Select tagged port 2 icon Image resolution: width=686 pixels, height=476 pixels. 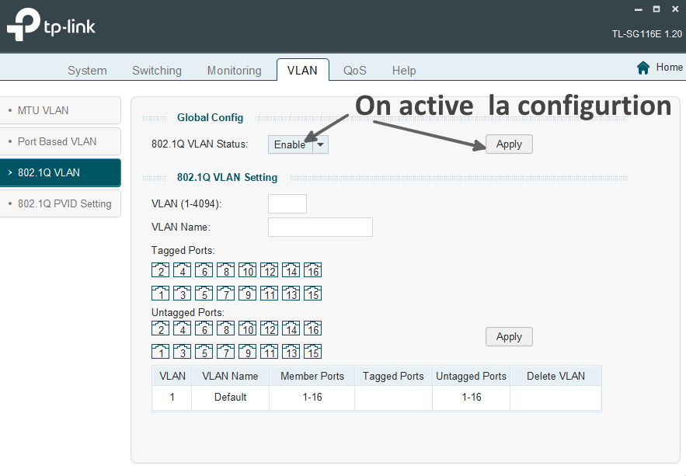[160, 270]
